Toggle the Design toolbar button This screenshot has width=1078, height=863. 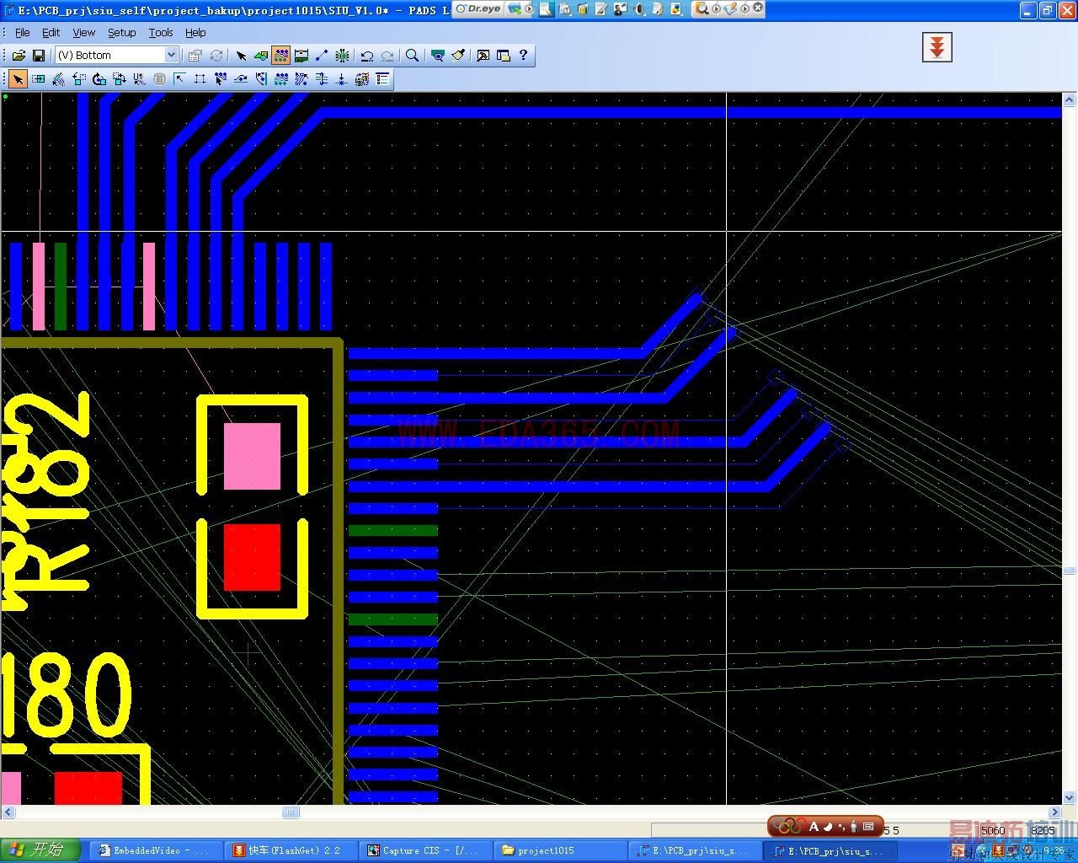[x=281, y=56]
